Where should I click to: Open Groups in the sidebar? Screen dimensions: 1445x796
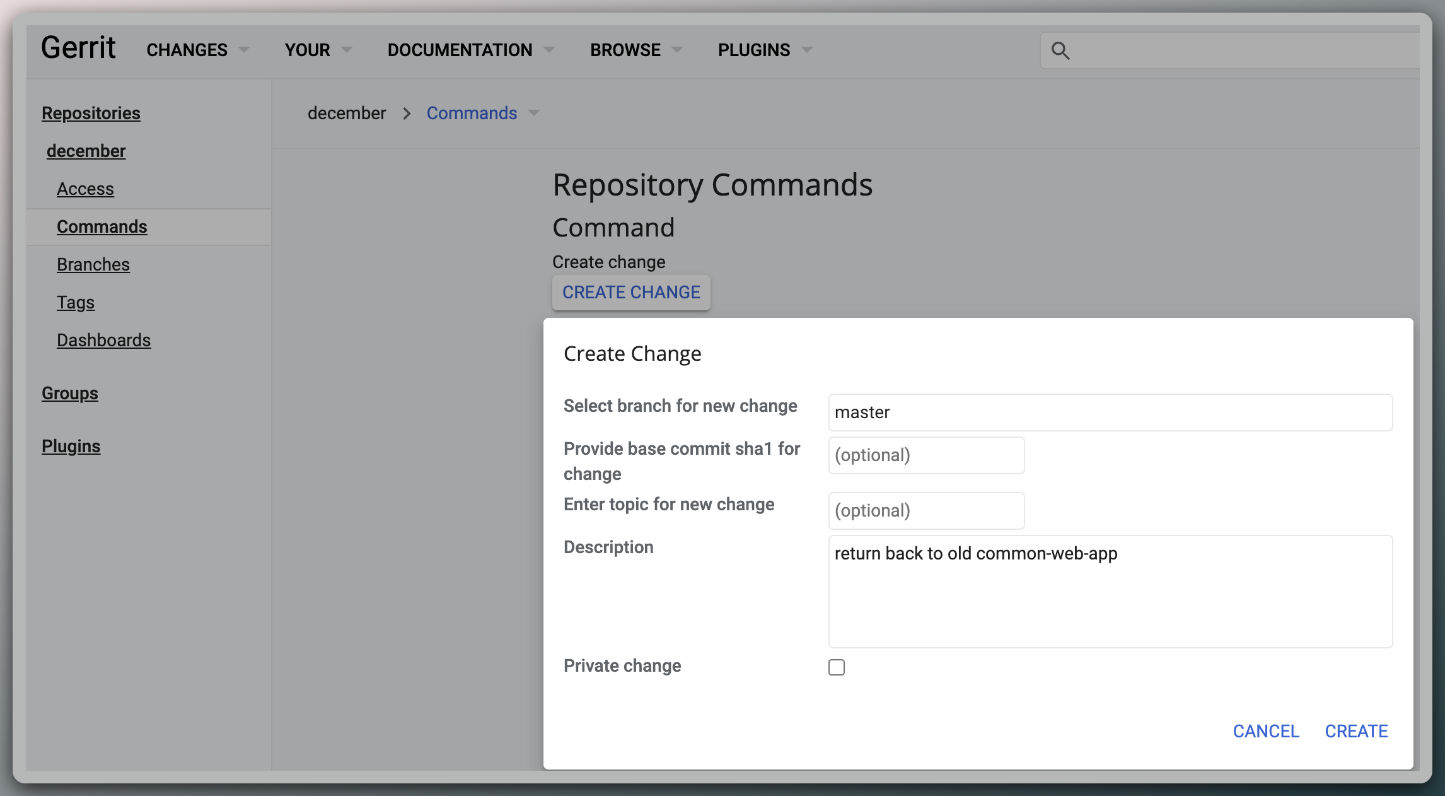click(69, 393)
